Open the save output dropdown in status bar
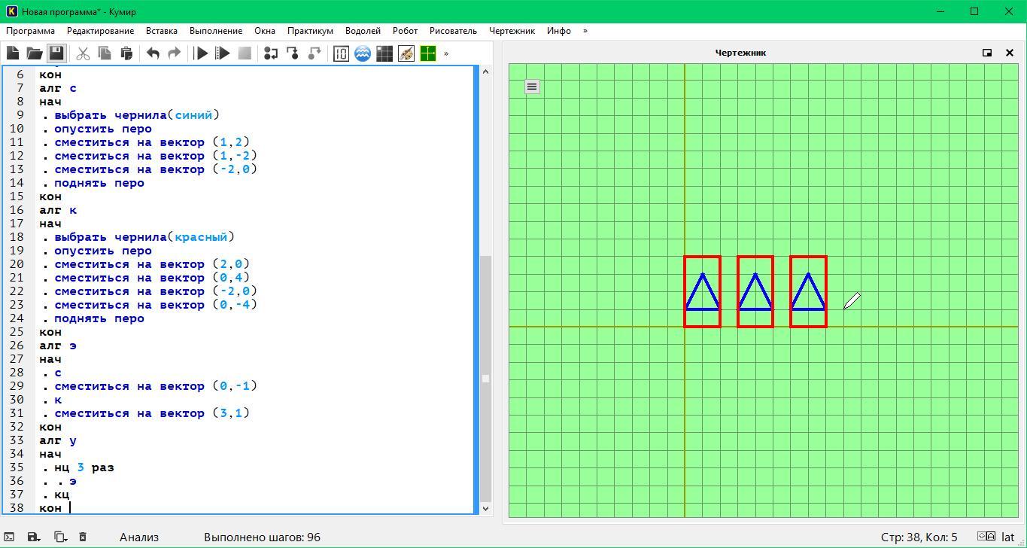 (34, 537)
